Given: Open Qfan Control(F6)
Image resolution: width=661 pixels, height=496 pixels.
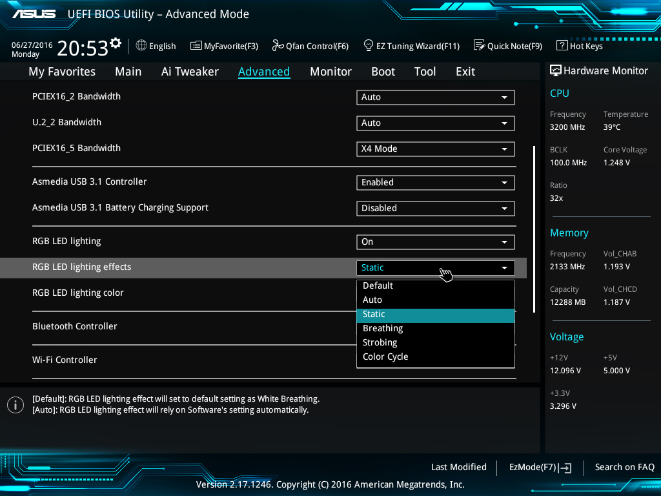Looking at the screenshot, I should [310, 46].
